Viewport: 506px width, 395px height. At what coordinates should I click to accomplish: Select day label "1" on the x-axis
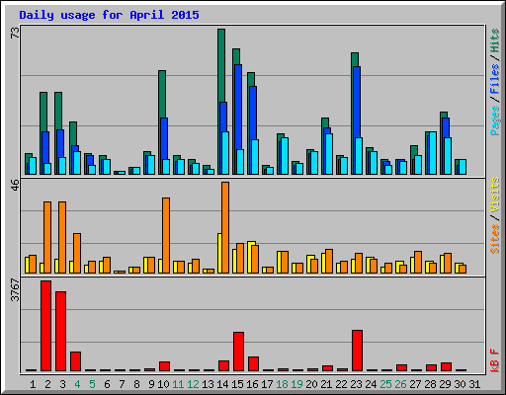(x=33, y=384)
